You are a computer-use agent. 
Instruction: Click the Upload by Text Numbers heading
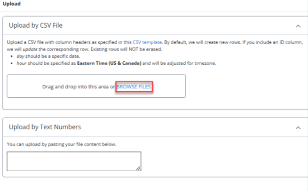pyautogui.click(x=45, y=127)
